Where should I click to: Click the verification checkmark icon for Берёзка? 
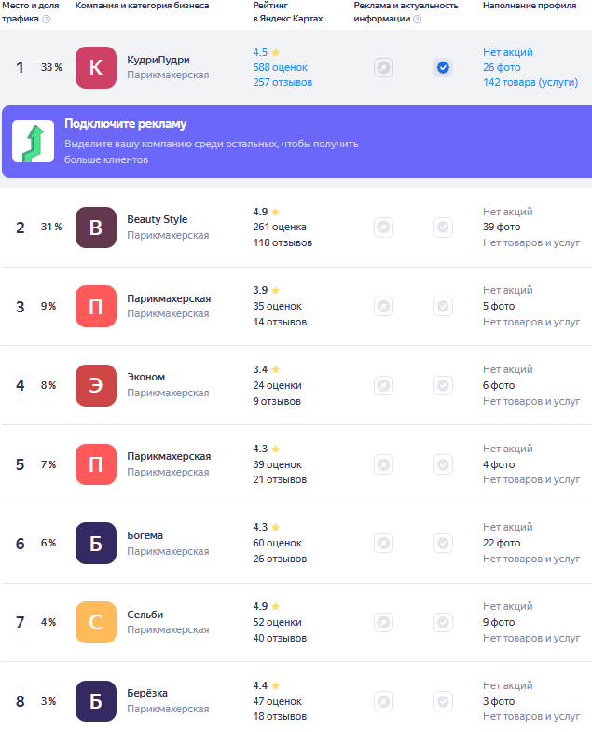443,701
